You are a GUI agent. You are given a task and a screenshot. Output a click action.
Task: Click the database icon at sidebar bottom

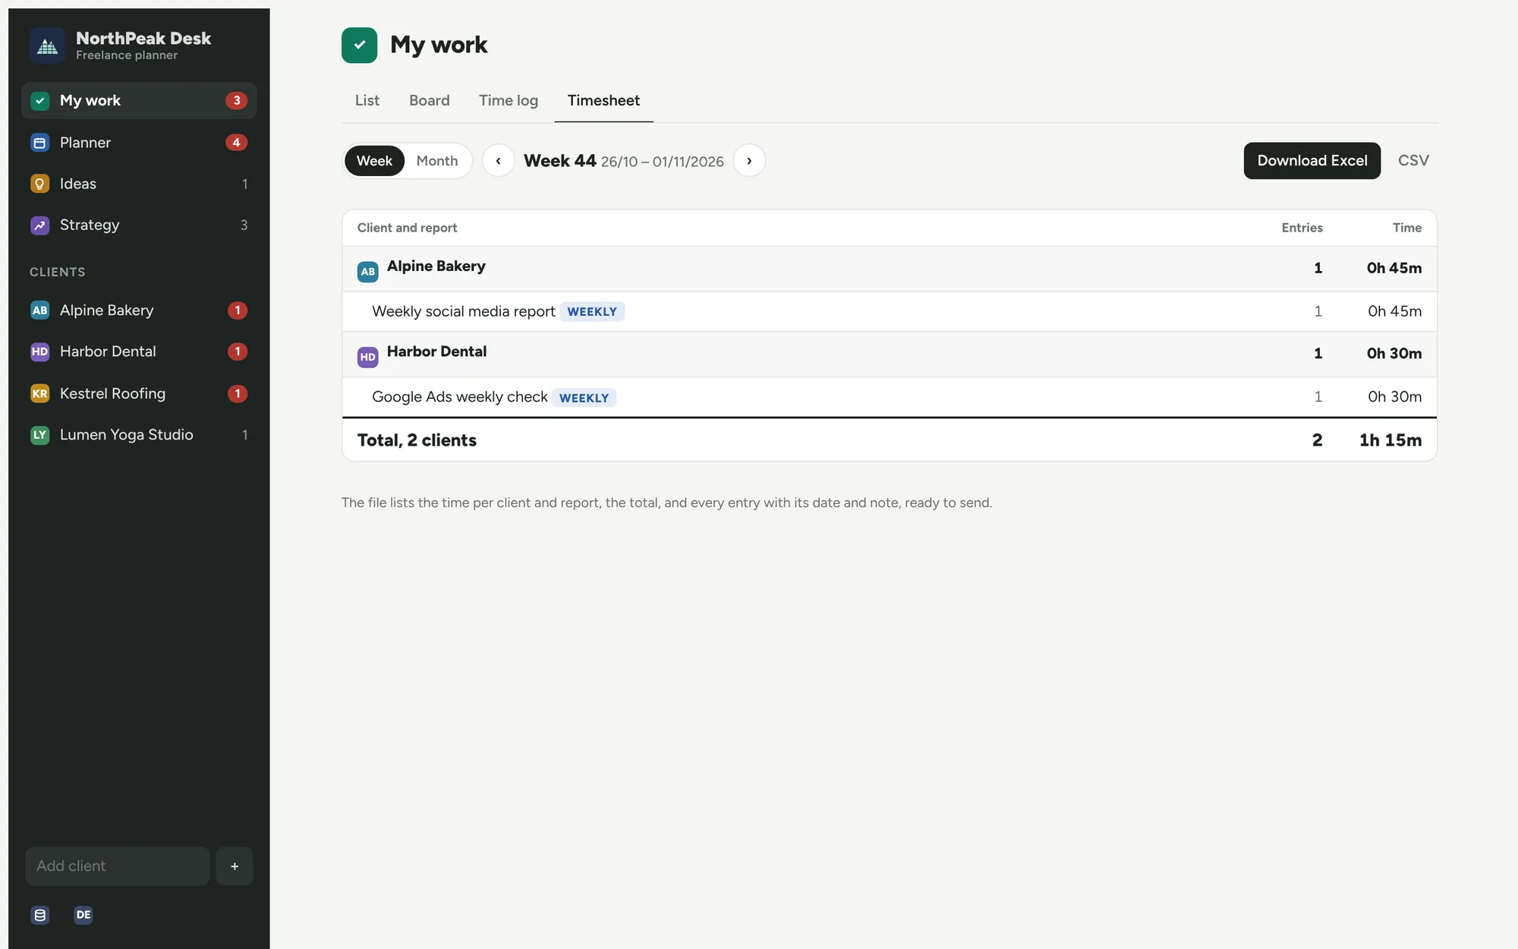40,915
